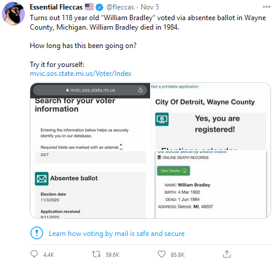Click the 59.6K retweet count
Viewport: 277px width, 268px height.
(112, 254)
